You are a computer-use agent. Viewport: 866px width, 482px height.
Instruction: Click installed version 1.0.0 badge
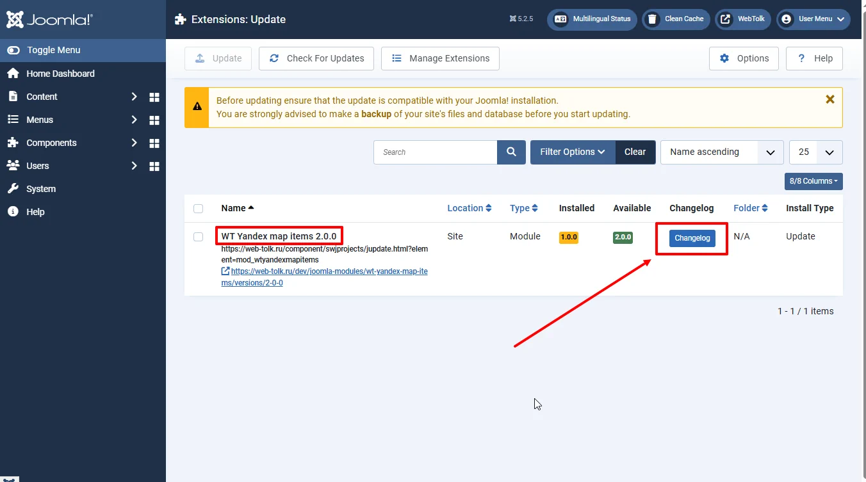pos(569,237)
